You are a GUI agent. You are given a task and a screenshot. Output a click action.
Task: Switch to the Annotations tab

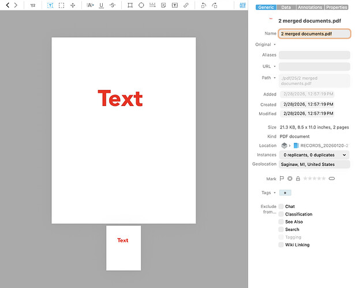(x=310, y=7)
